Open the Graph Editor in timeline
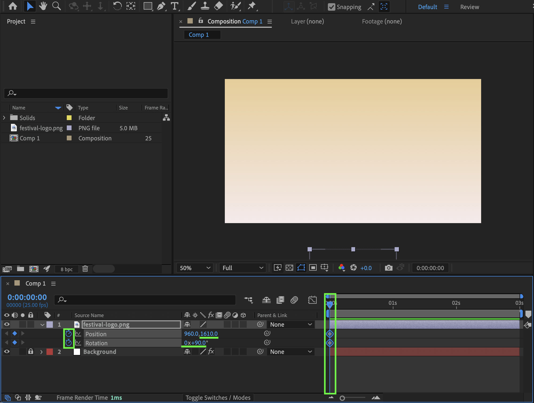534x403 pixels. coord(312,300)
